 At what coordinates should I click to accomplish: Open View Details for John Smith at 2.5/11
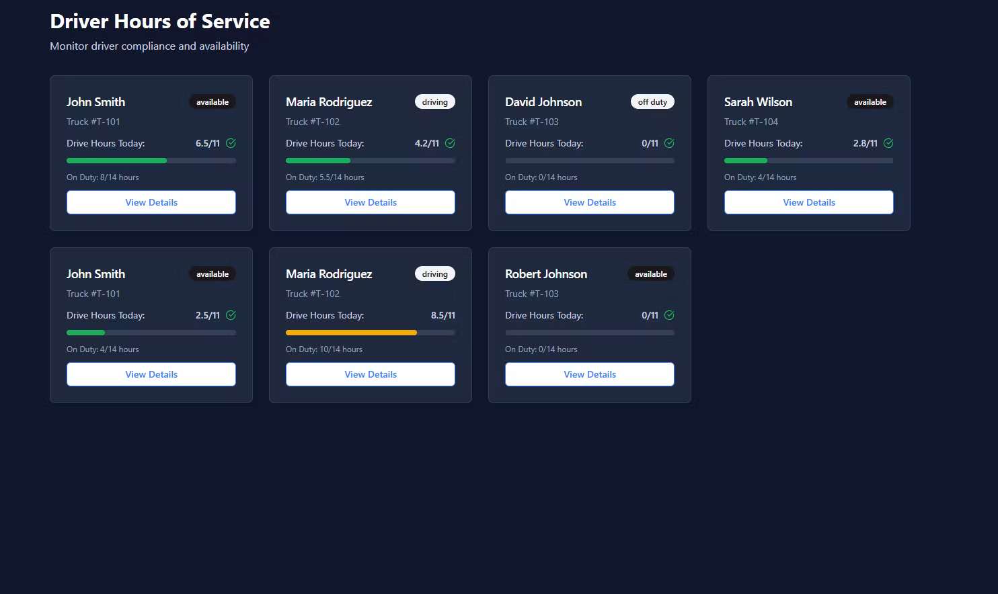(151, 374)
